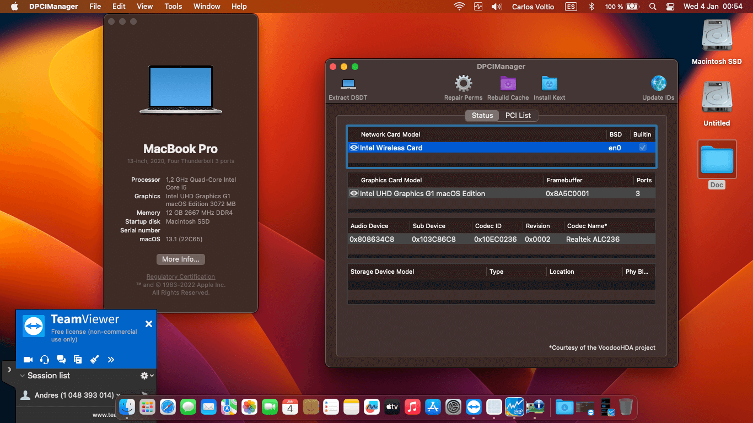Select the Doc folder on the desktop
The width and height of the screenshot is (753, 423).
tap(717, 160)
